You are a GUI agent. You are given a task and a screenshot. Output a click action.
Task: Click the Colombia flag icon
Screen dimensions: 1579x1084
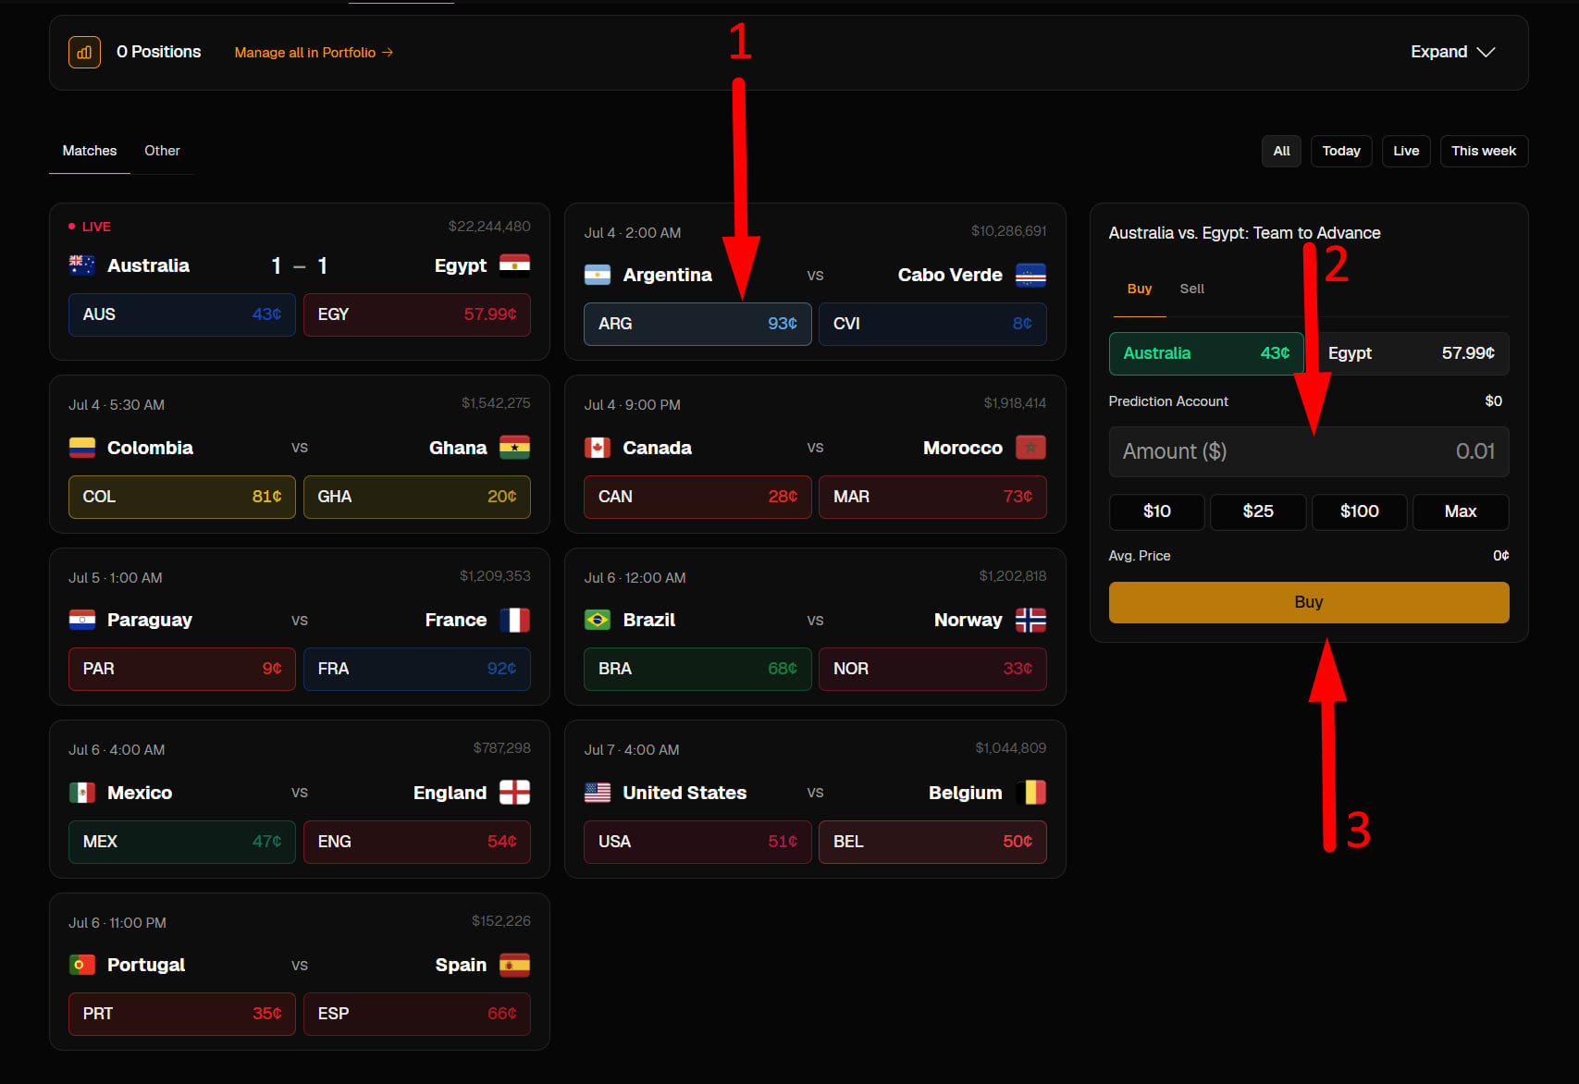82,448
